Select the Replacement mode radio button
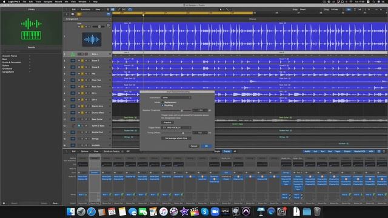Viewport: 388px width, 218px height. 162,102
